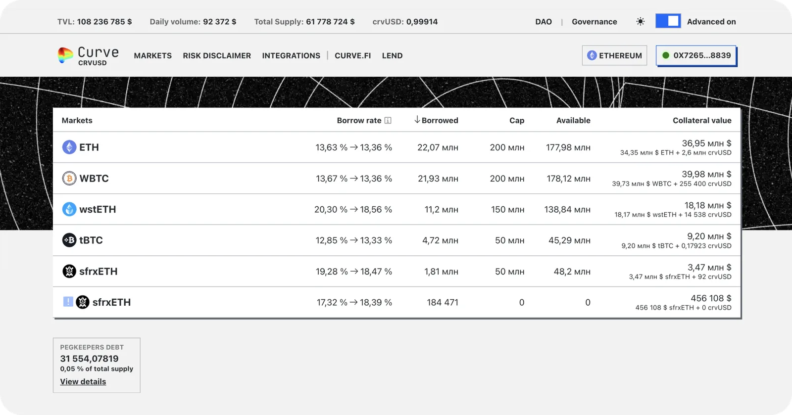Open the LEND nav item
The width and height of the screenshot is (792, 415).
pos(392,55)
